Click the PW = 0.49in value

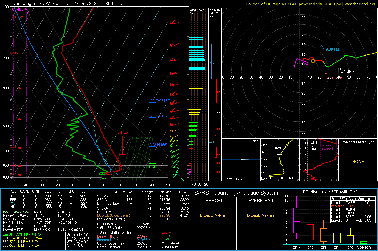17,212
